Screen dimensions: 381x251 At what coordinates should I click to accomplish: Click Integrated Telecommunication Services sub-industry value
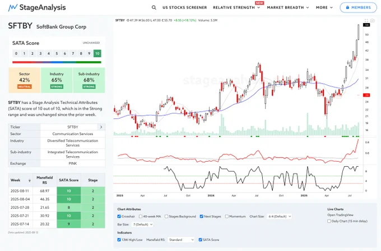73,154
